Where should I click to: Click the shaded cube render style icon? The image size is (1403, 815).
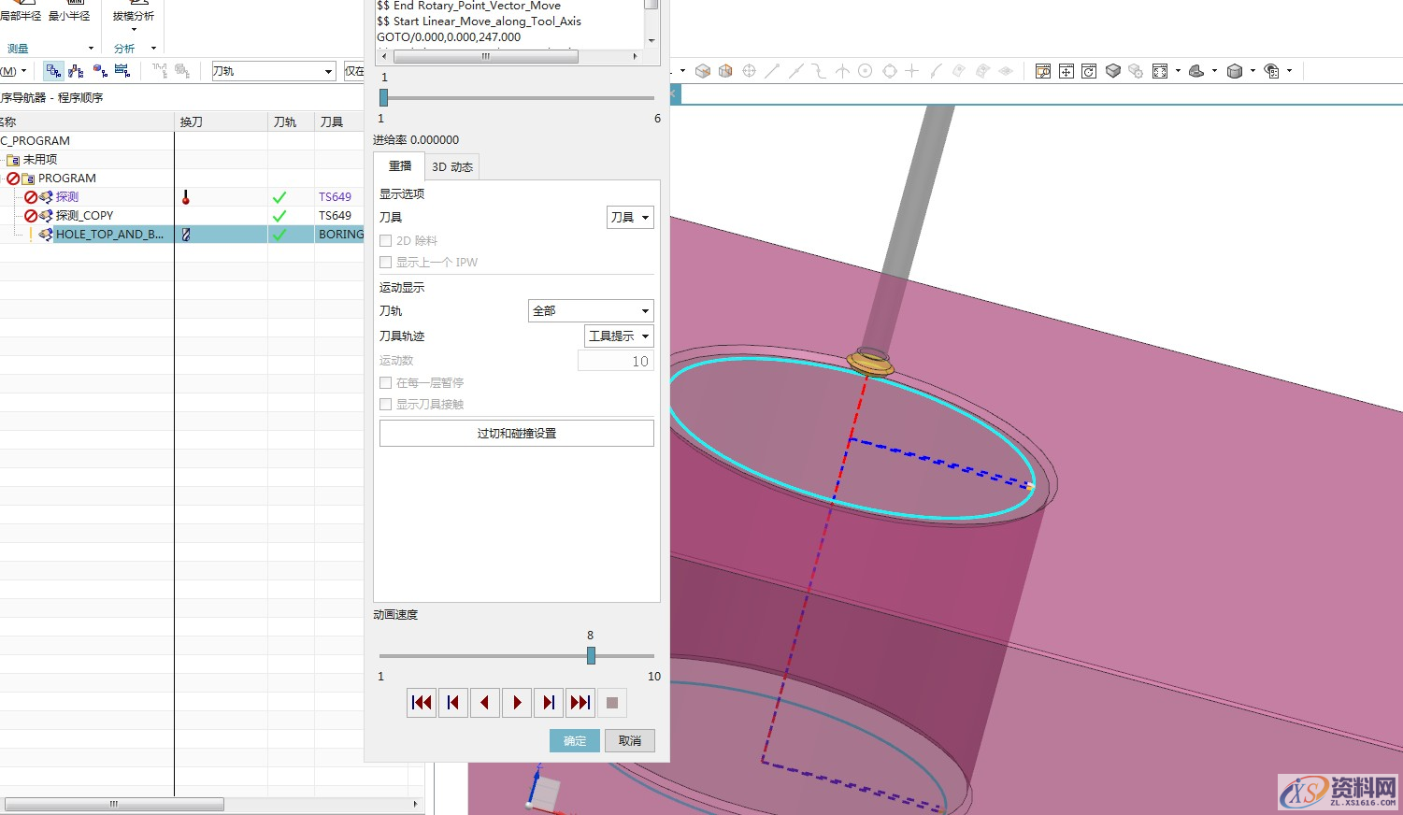[1112, 71]
